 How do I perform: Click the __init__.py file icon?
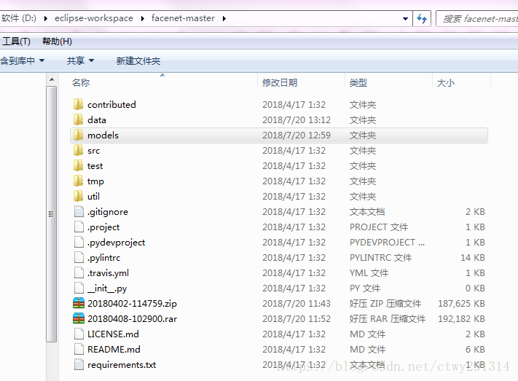79,288
